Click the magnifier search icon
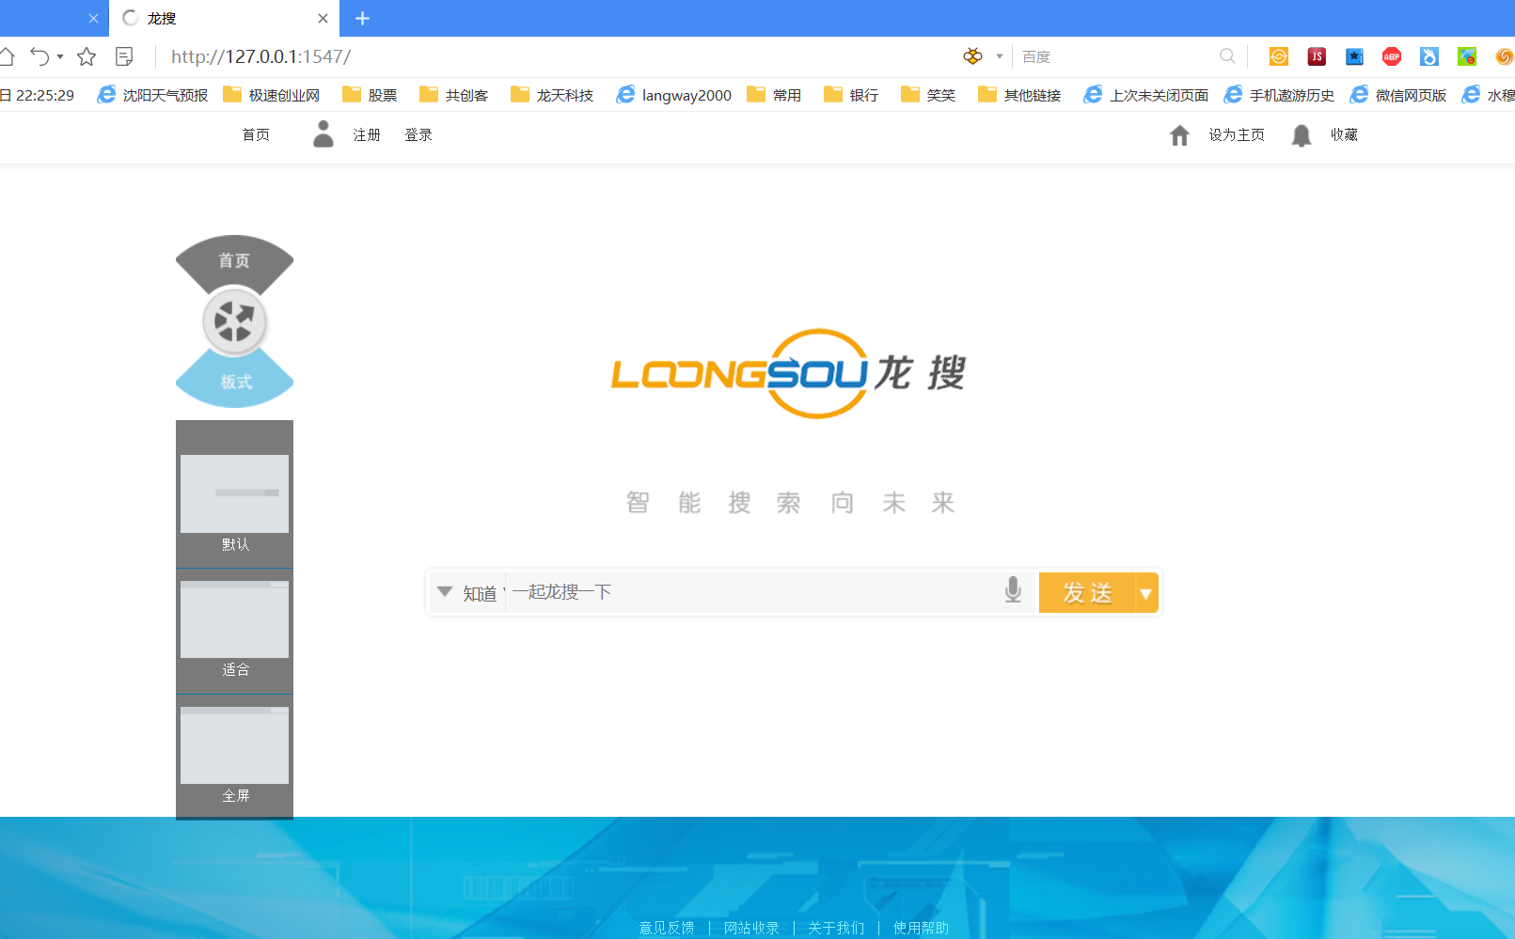Screen dimensions: 1515x939 click(x=1227, y=56)
